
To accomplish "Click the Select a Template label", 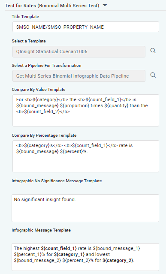I will click(x=29, y=41).
